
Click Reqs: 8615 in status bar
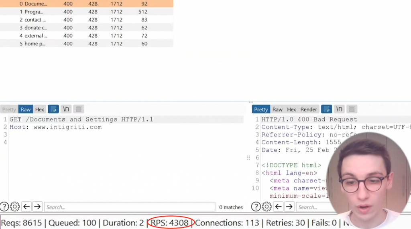pyautogui.click(x=22, y=223)
